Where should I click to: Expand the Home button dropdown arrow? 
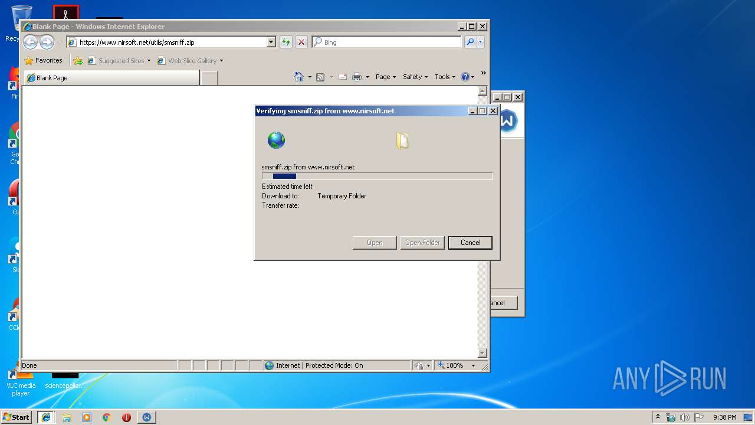pyautogui.click(x=310, y=77)
